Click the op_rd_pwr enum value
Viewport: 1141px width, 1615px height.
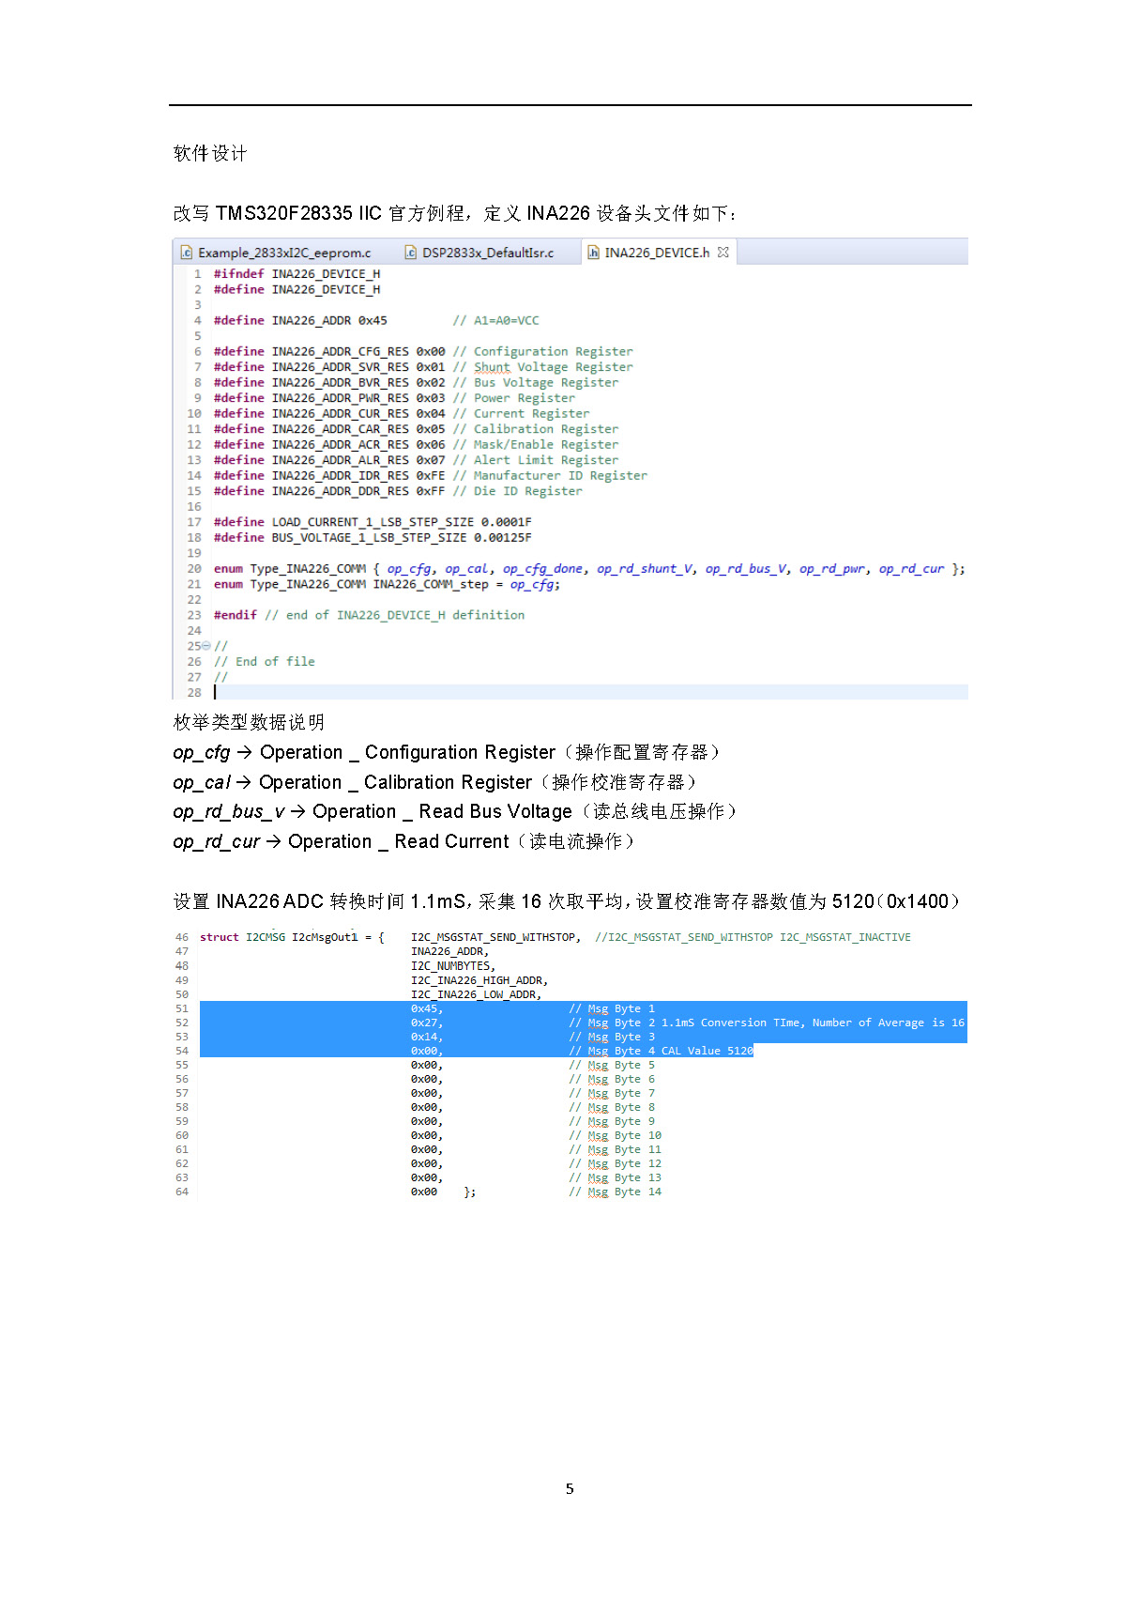pos(832,569)
